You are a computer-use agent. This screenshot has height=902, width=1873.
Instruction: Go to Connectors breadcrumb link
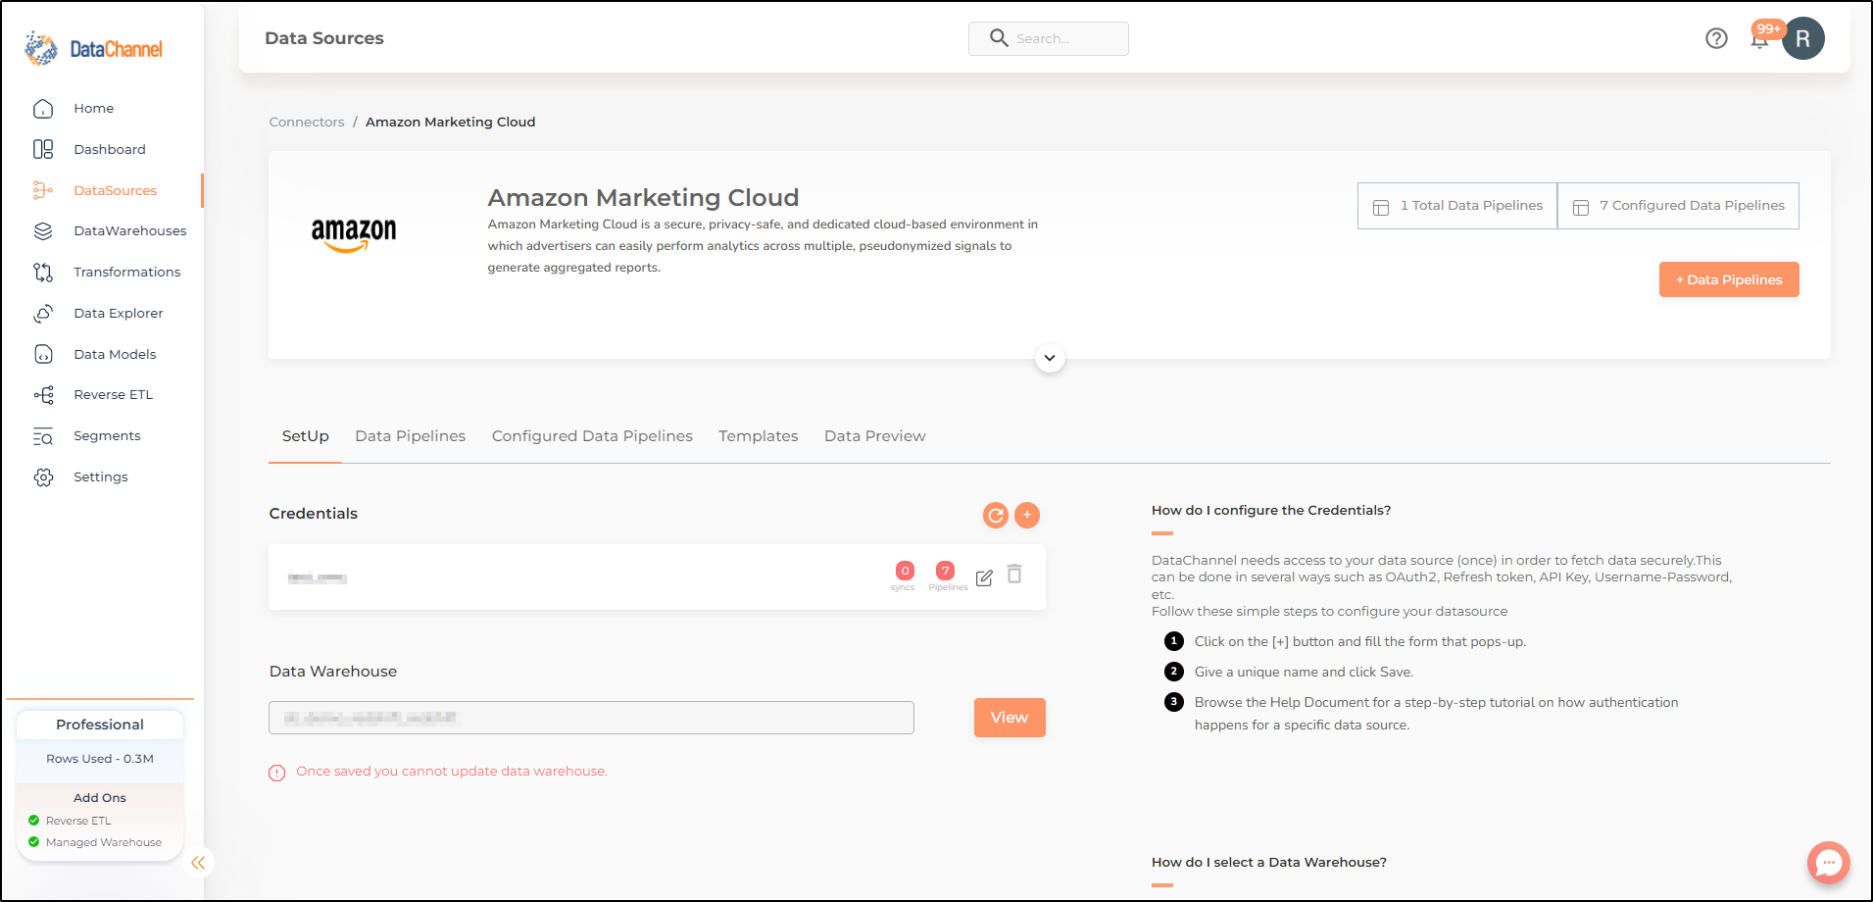[x=307, y=123]
